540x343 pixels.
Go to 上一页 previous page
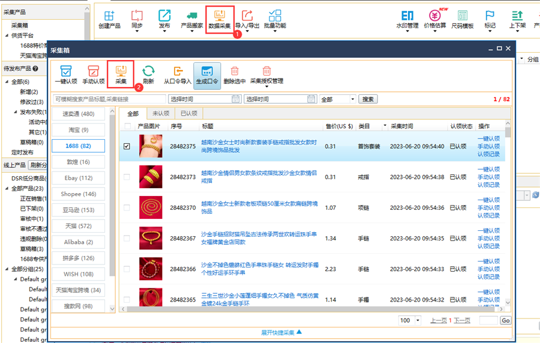click(439, 320)
